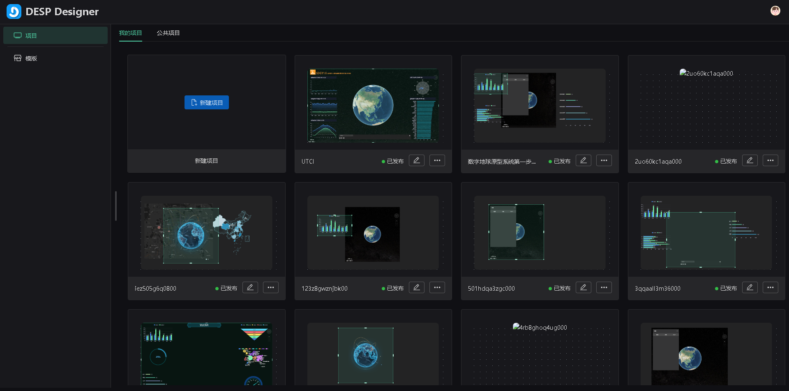789x391 pixels.
Task: Open more options menu for UTCI project
Action: (437, 160)
